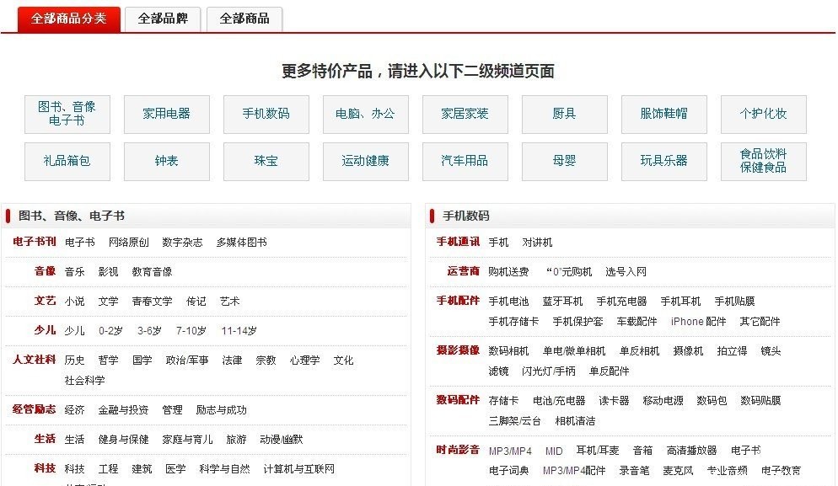Click the 手机充电器 link

pyautogui.click(x=621, y=302)
